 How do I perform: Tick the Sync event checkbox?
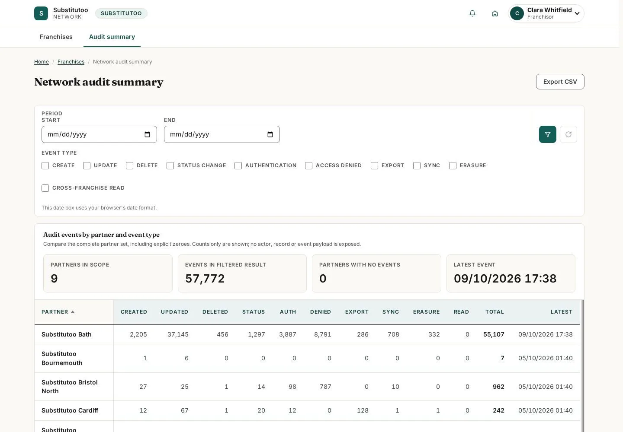[x=417, y=165]
